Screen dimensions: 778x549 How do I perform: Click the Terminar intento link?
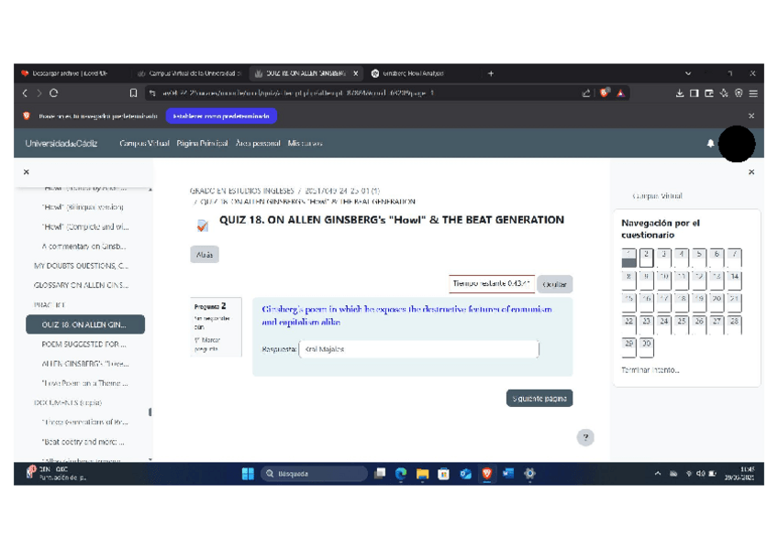[650, 370]
